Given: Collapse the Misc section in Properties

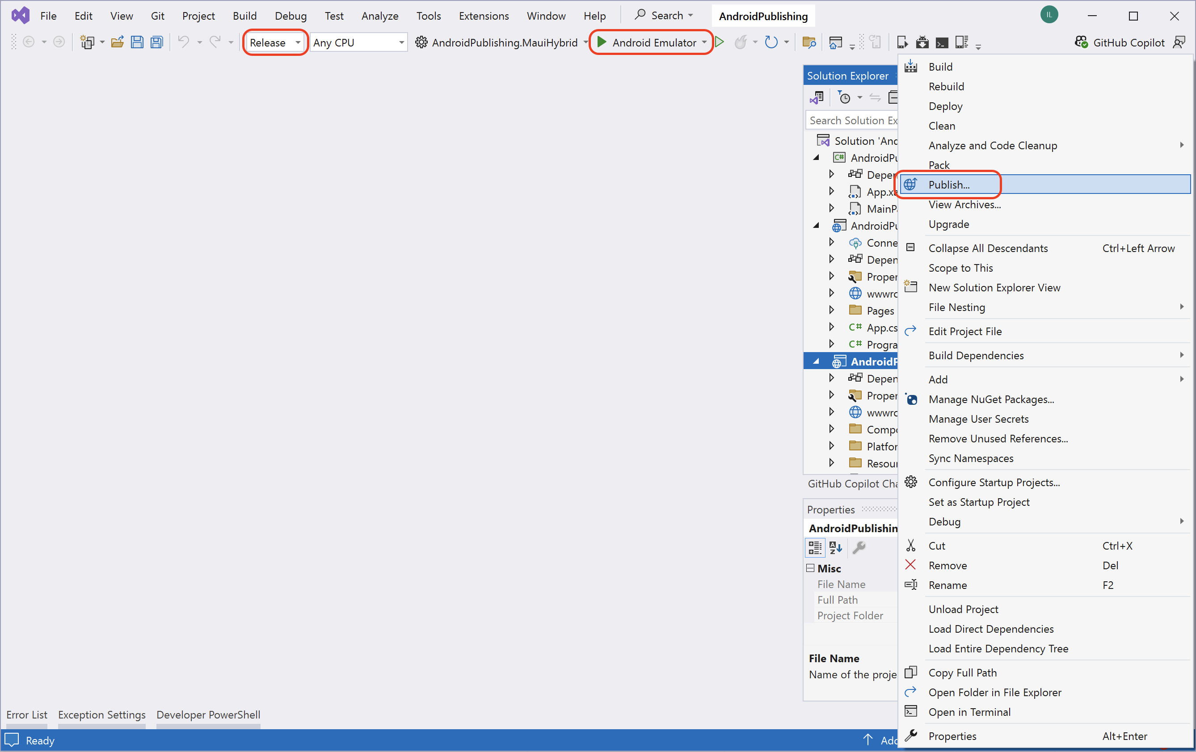Looking at the screenshot, I should point(810,568).
